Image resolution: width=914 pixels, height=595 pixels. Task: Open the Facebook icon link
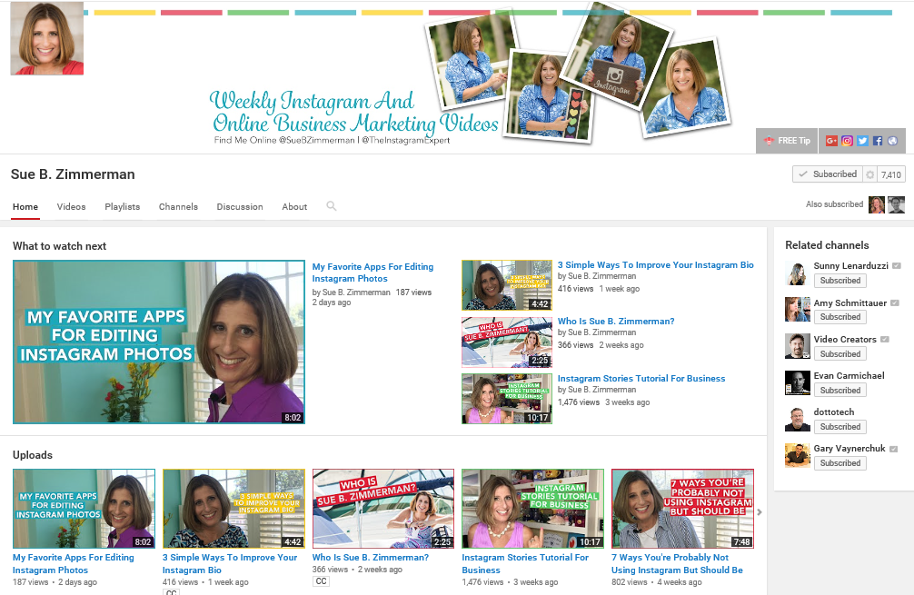click(x=878, y=141)
